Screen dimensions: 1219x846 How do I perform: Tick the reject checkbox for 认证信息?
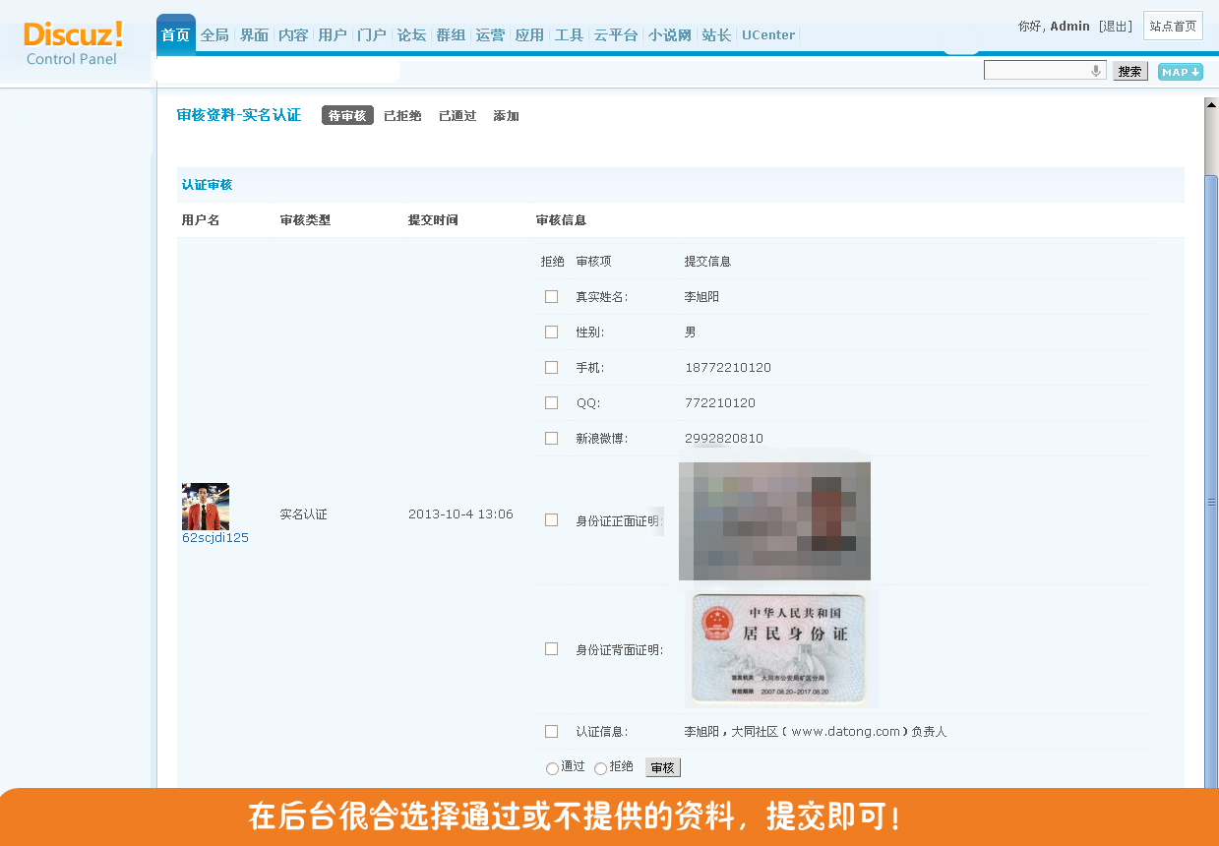click(551, 732)
